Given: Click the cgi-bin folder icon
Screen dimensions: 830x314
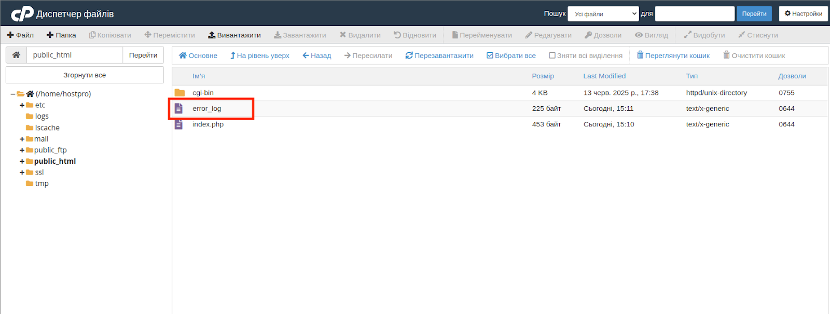Looking at the screenshot, I should [179, 93].
